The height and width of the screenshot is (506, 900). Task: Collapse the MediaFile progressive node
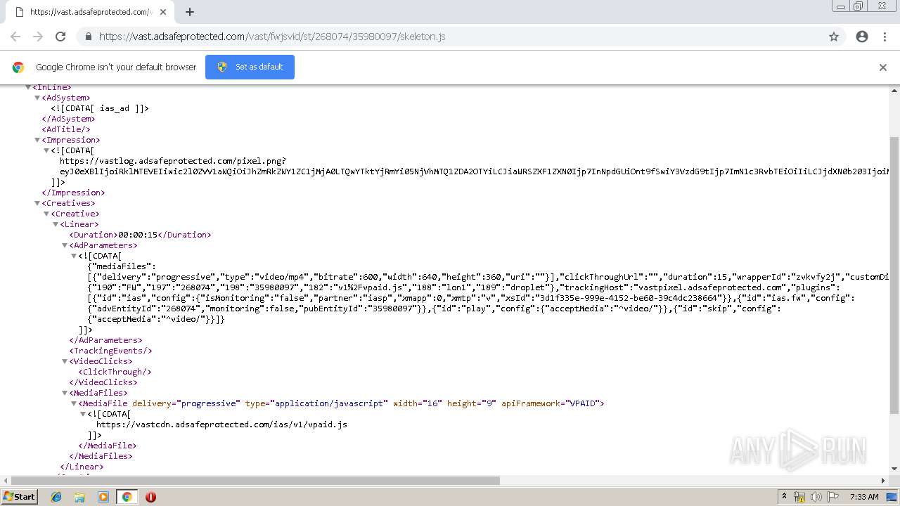click(x=74, y=403)
